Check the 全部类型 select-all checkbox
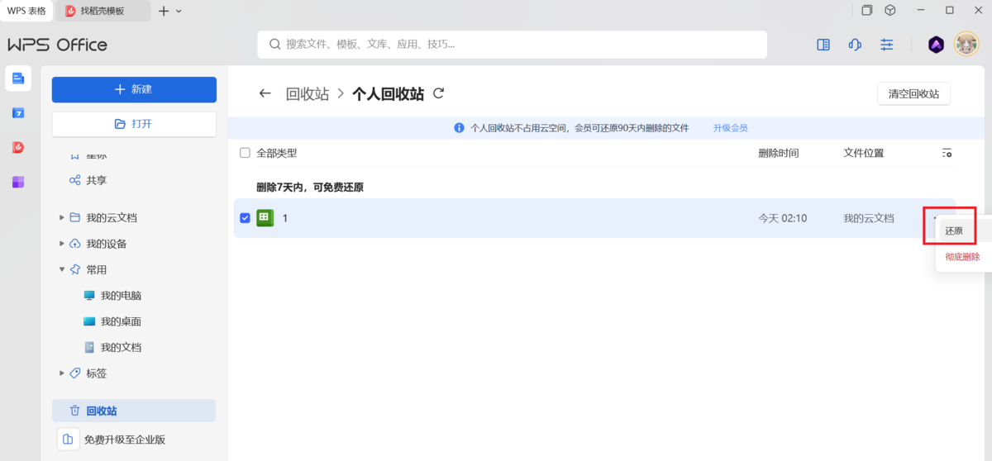Image resolution: width=992 pixels, height=461 pixels. click(245, 153)
